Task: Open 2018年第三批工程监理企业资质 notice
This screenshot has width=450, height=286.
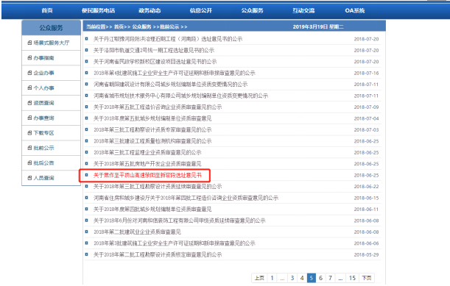Action: tap(147, 152)
